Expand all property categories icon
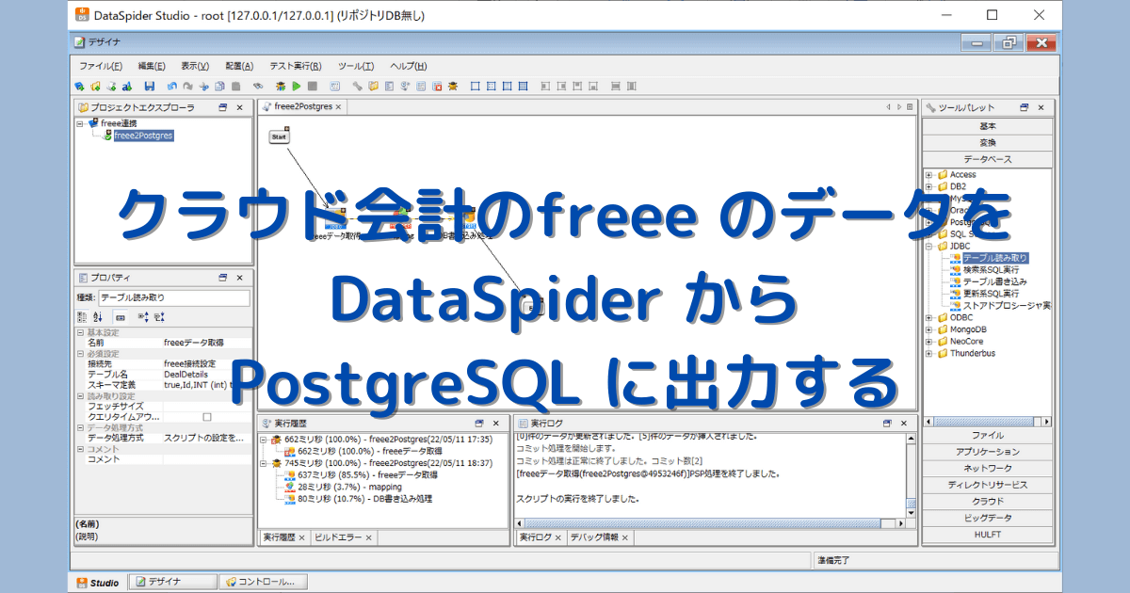1130x593 pixels. click(143, 317)
